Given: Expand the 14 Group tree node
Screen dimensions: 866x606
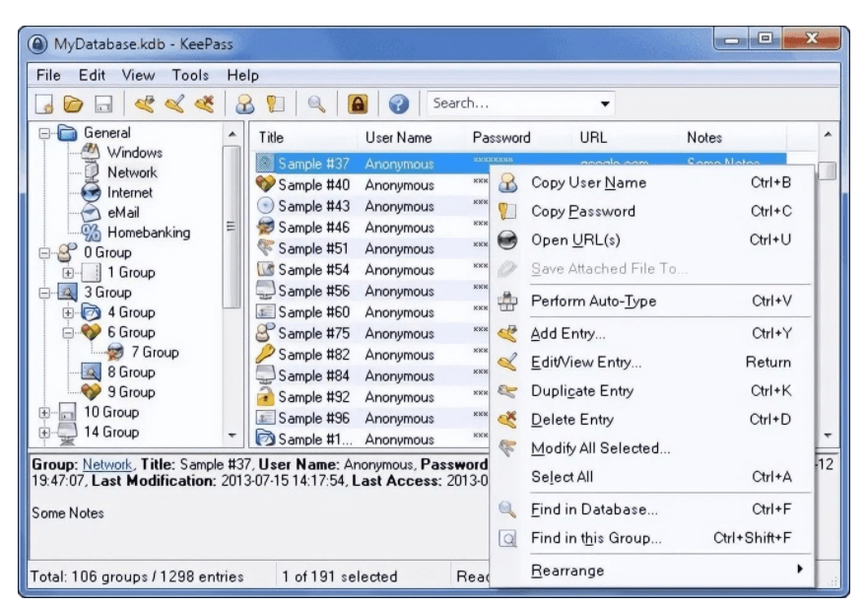Looking at the screenshot, I should tap(44, 433).
